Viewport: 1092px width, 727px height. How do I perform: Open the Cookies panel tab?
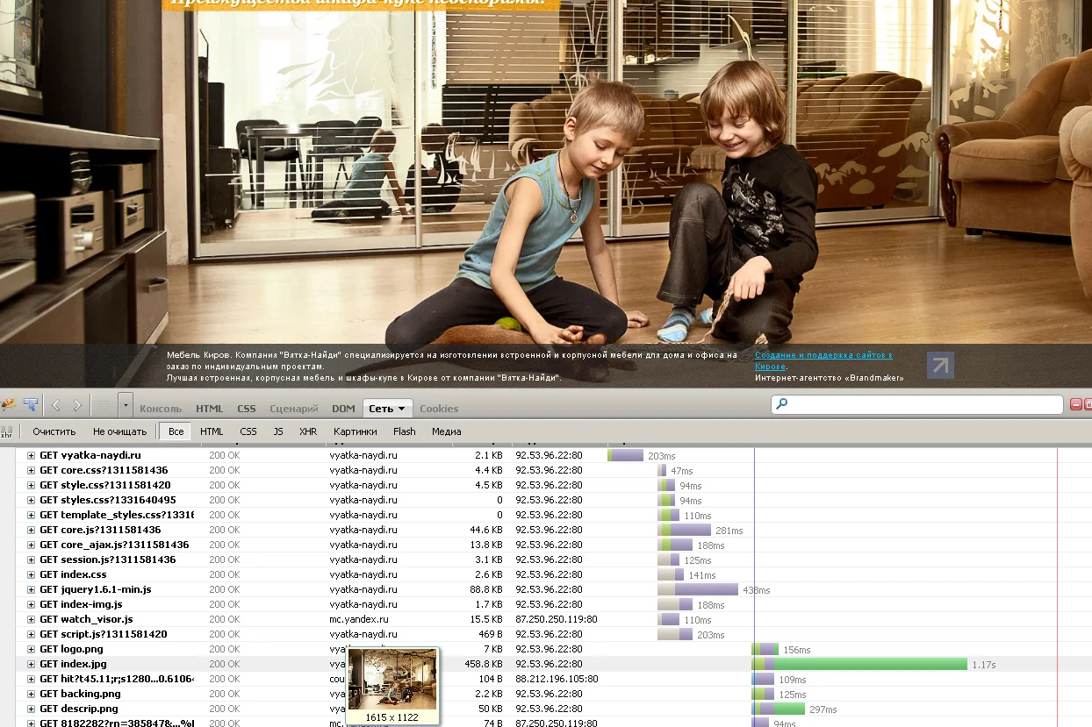(439, 409)
